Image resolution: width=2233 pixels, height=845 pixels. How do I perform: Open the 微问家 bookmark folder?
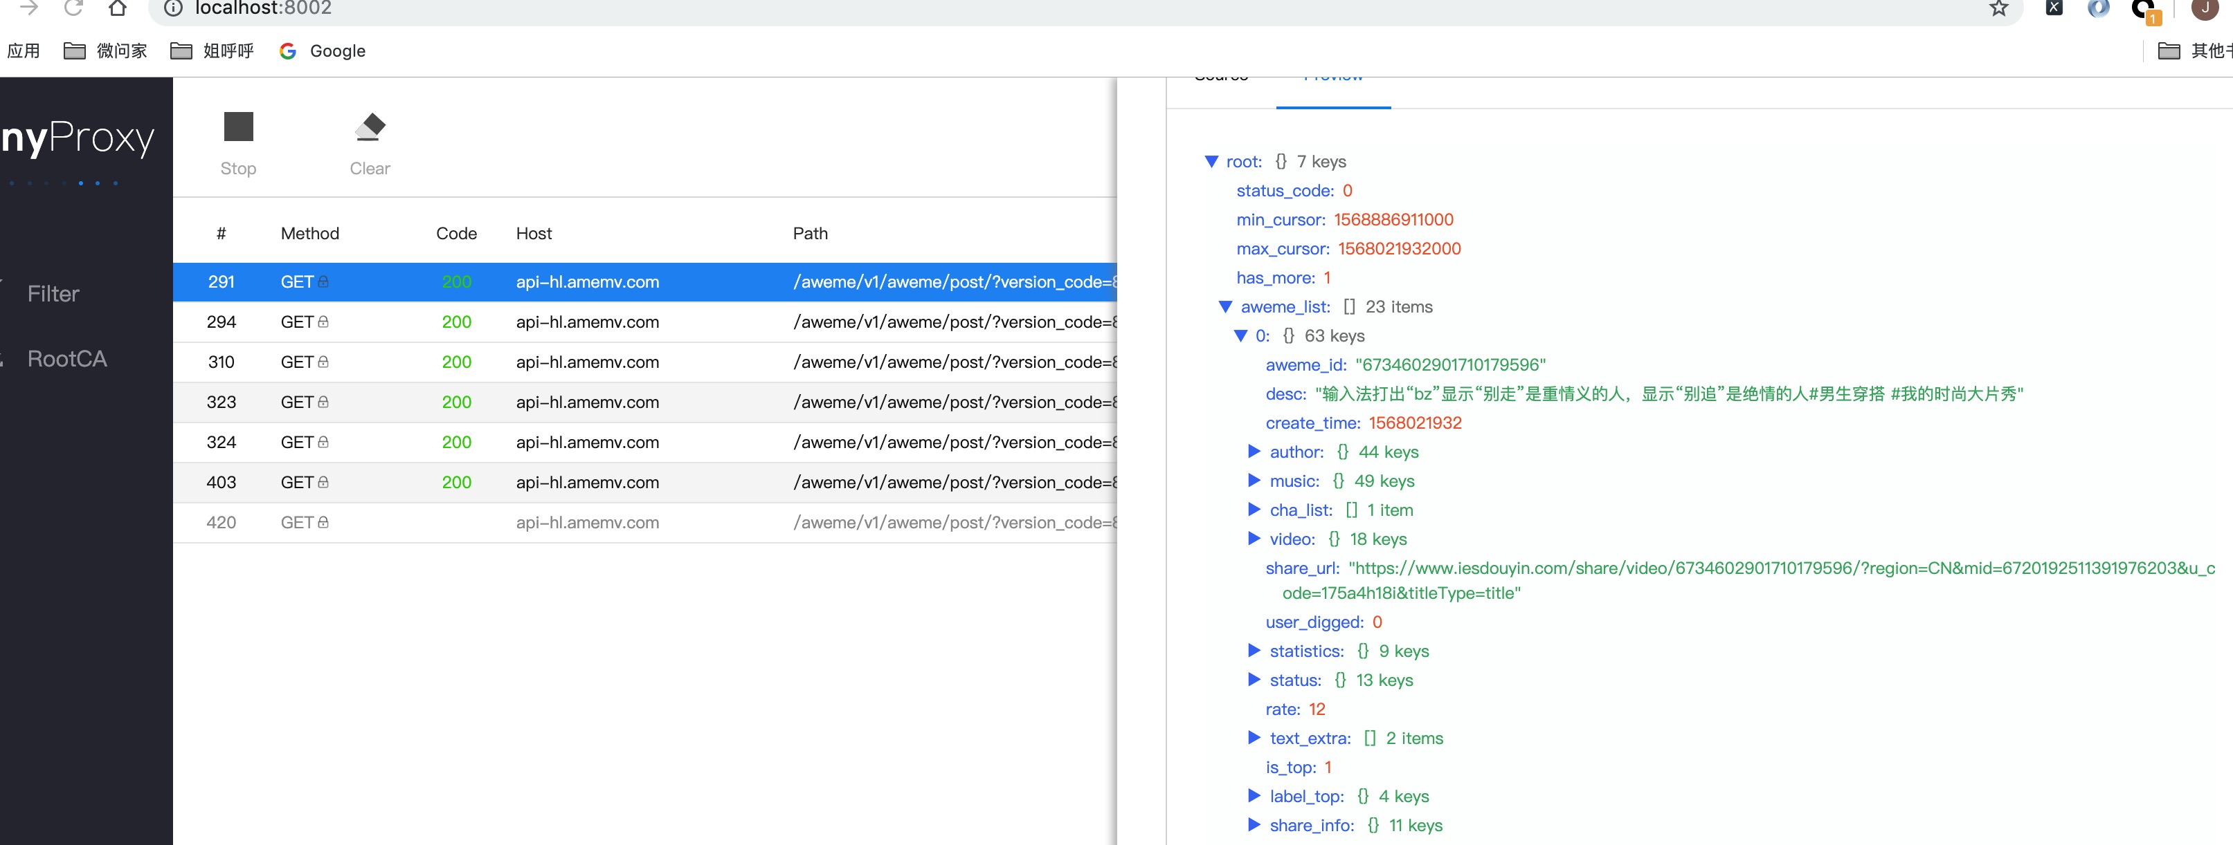[x=106, y=51]
